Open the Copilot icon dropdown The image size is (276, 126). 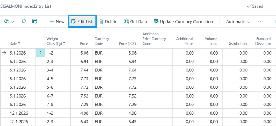pos(9,22)
